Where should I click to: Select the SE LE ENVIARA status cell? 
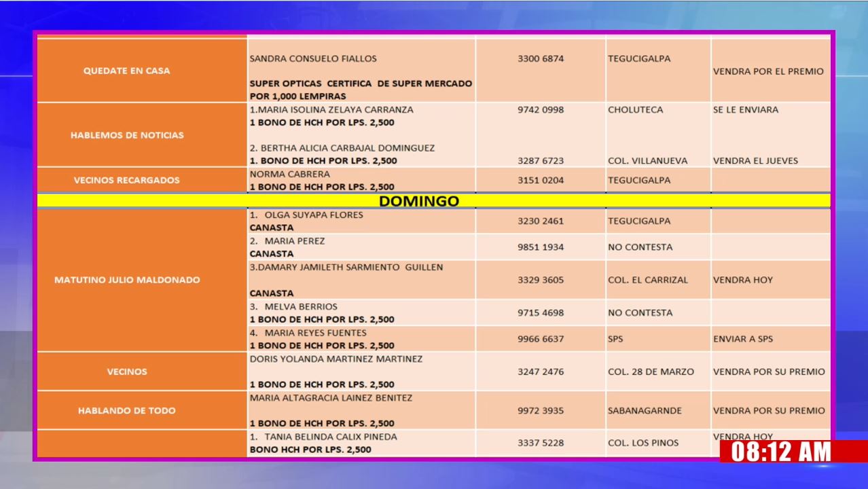(745, 109)
